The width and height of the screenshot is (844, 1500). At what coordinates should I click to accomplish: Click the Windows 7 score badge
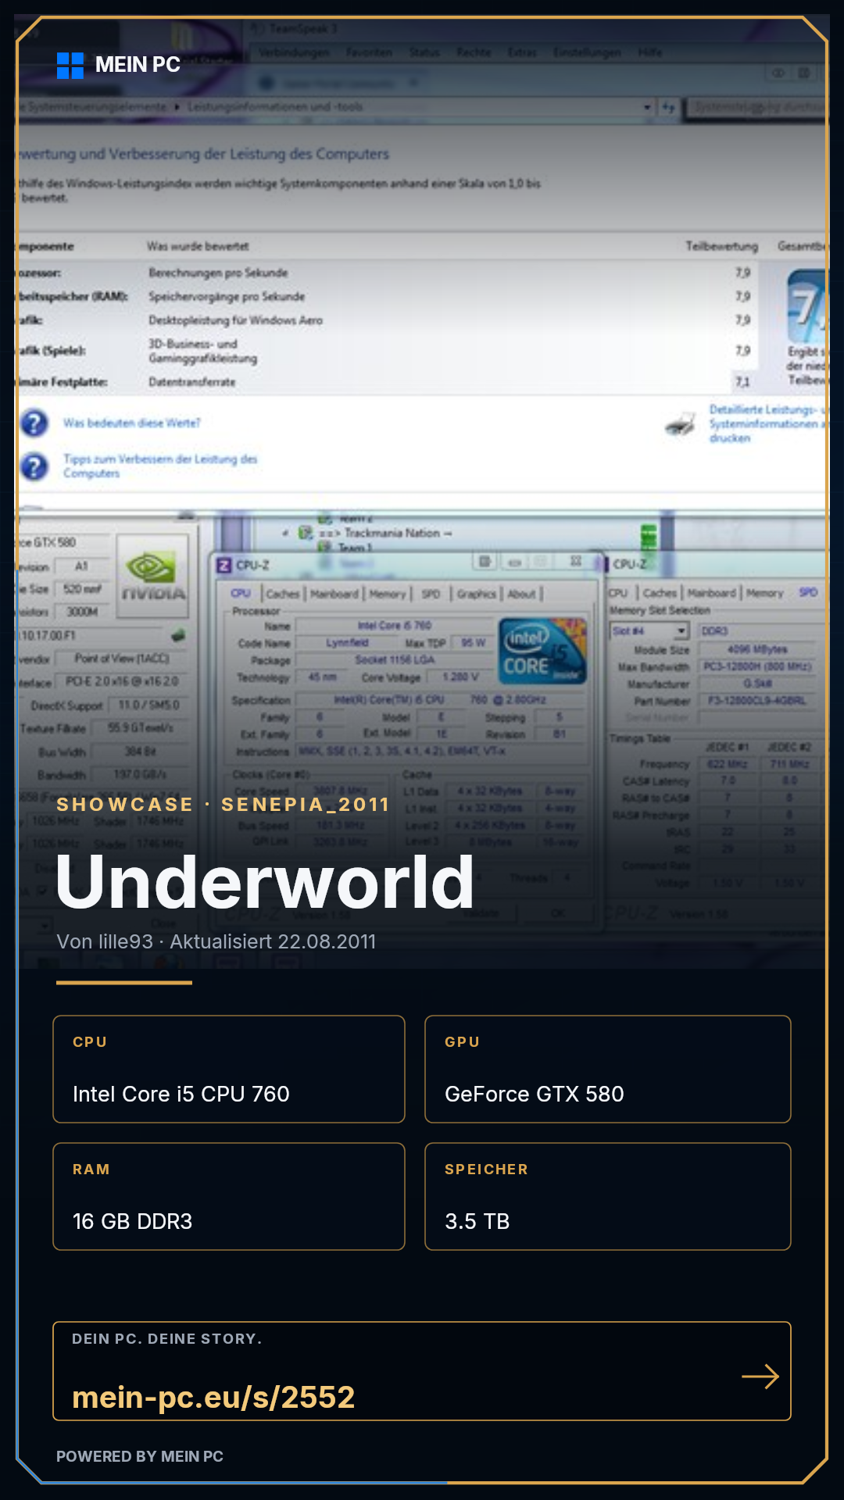[807, 305]
